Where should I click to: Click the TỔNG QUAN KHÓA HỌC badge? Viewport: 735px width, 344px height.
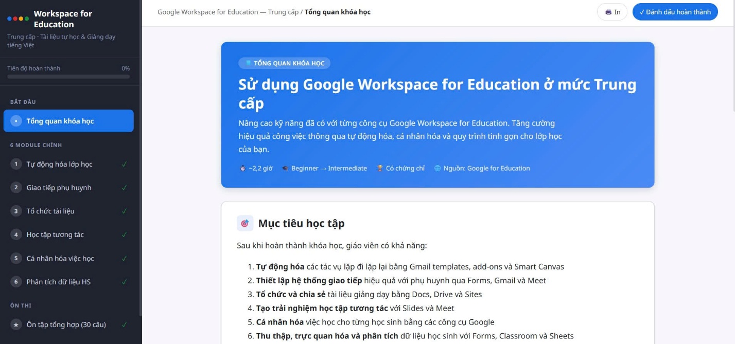[x=284, y=63]
